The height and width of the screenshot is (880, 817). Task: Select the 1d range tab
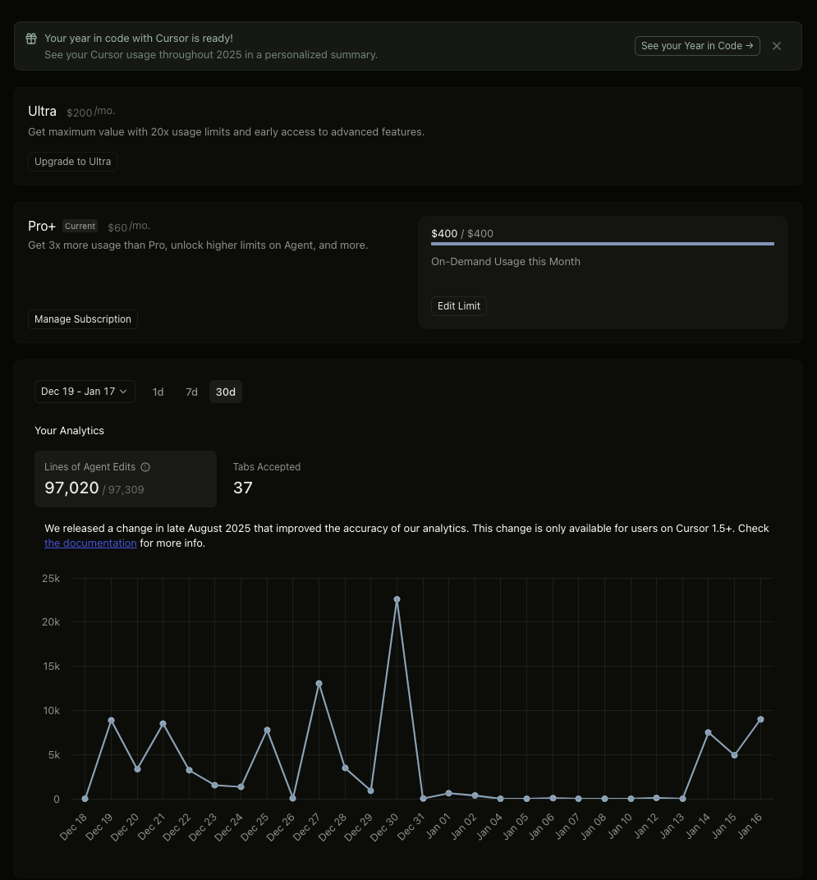[x=158, y=392]
